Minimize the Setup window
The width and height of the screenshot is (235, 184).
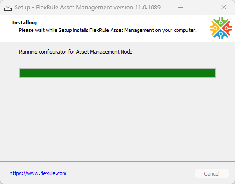click(181, 7)
